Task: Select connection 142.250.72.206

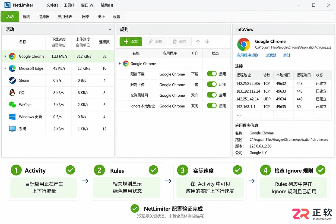Action: point(248,83)
